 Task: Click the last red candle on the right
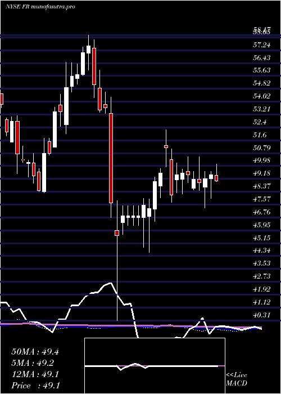click(216, 178)
